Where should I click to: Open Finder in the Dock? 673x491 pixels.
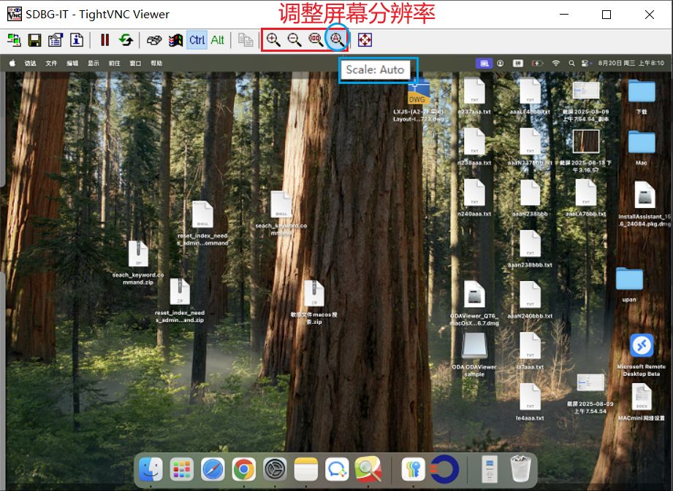(x=151, y=469)
